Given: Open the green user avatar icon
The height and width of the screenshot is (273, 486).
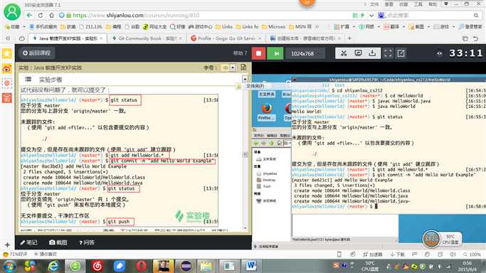Looking at the screenshot, I should (12, 12).
